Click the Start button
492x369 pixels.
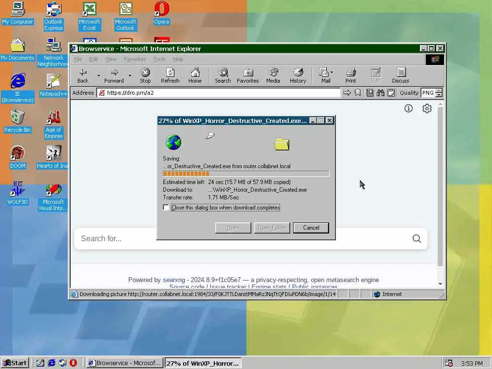click(x=15, y=363)
